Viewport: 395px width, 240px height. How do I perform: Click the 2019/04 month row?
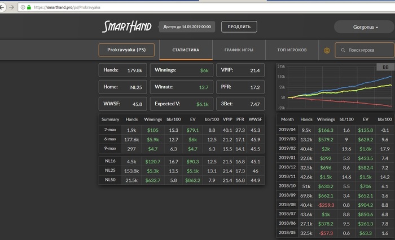(x=336, y=130)
